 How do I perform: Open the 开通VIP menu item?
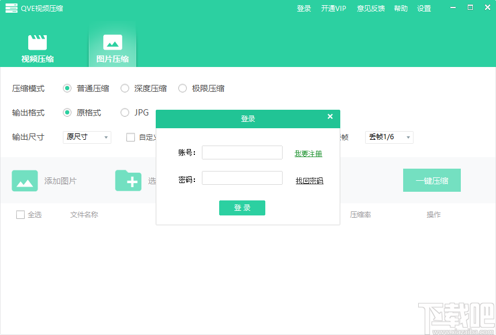pos(333,8)
